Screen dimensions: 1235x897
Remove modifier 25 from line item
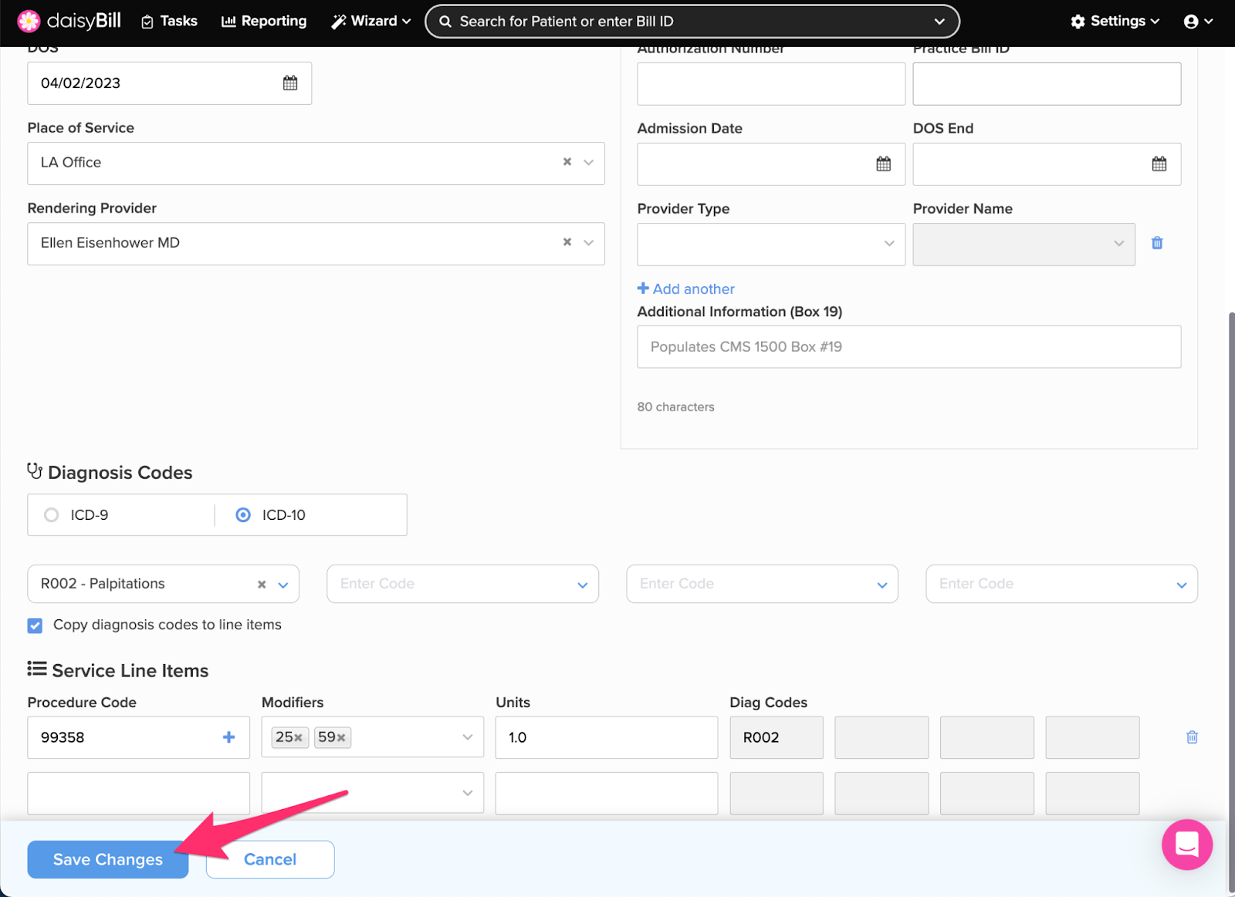click(x=298, y=738)
